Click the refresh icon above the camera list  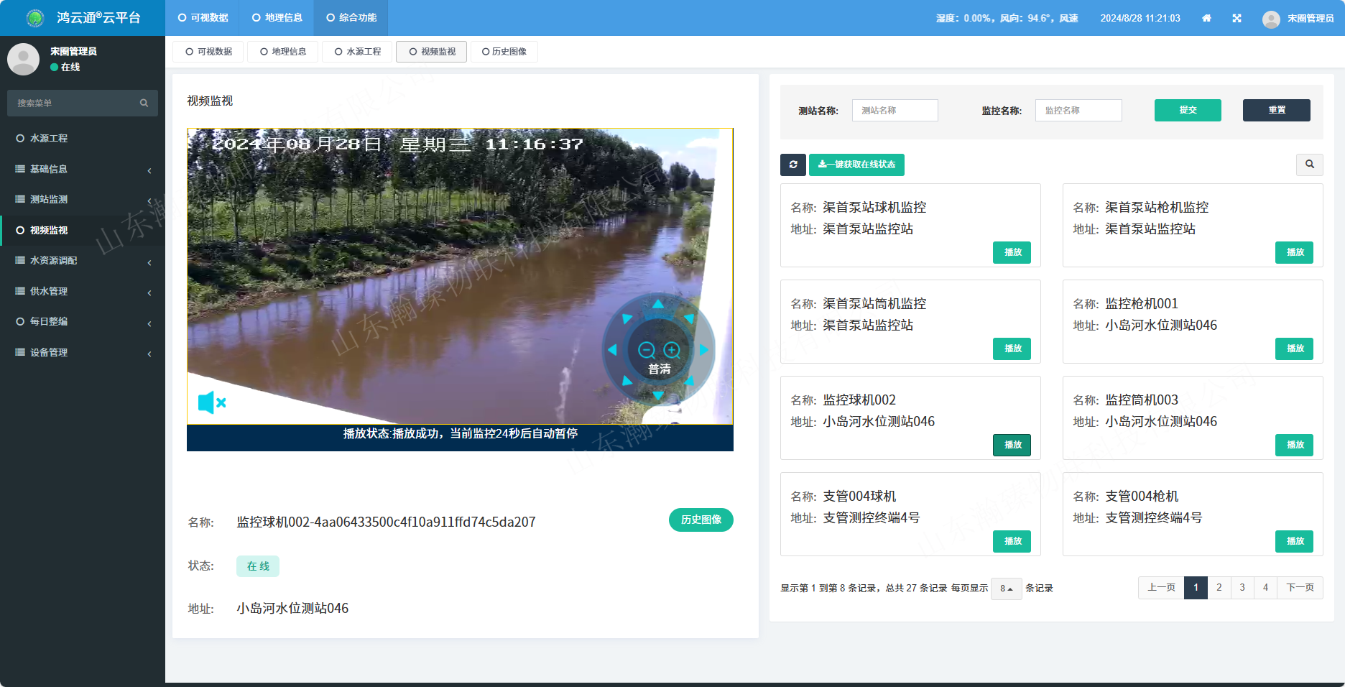click(x=793, y=165)
